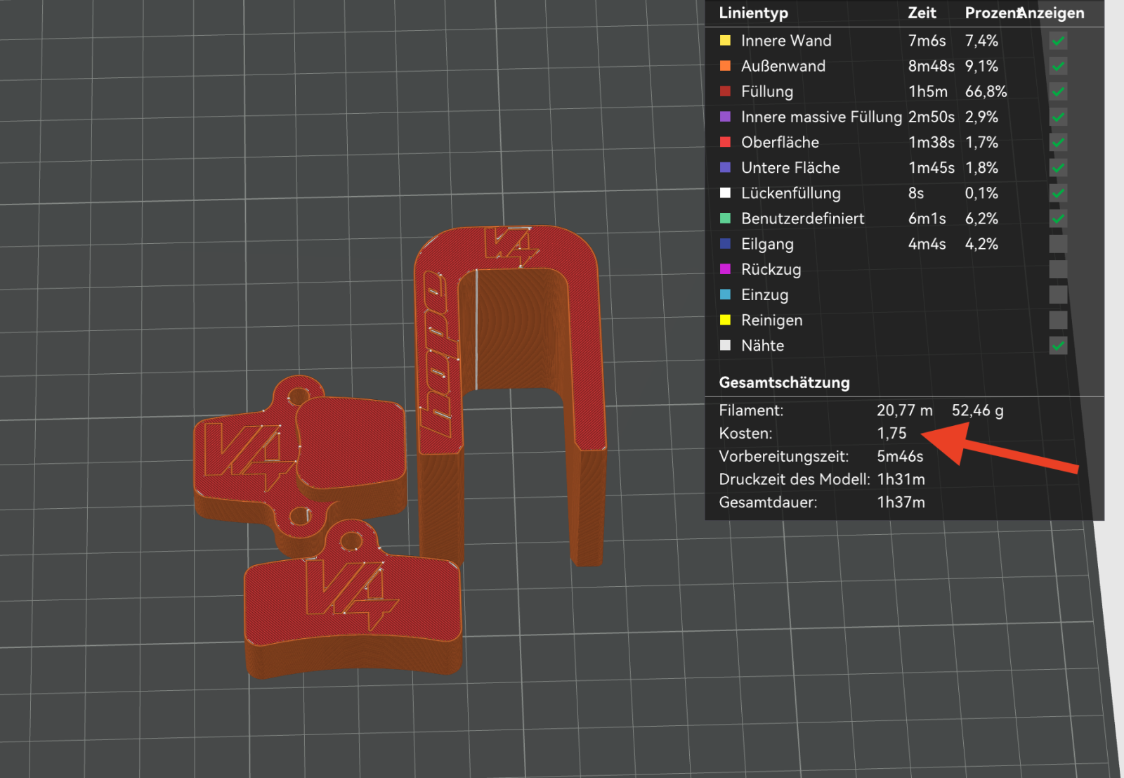Click the Zeit column header
1124x778 pixels.
coord(922,13)
